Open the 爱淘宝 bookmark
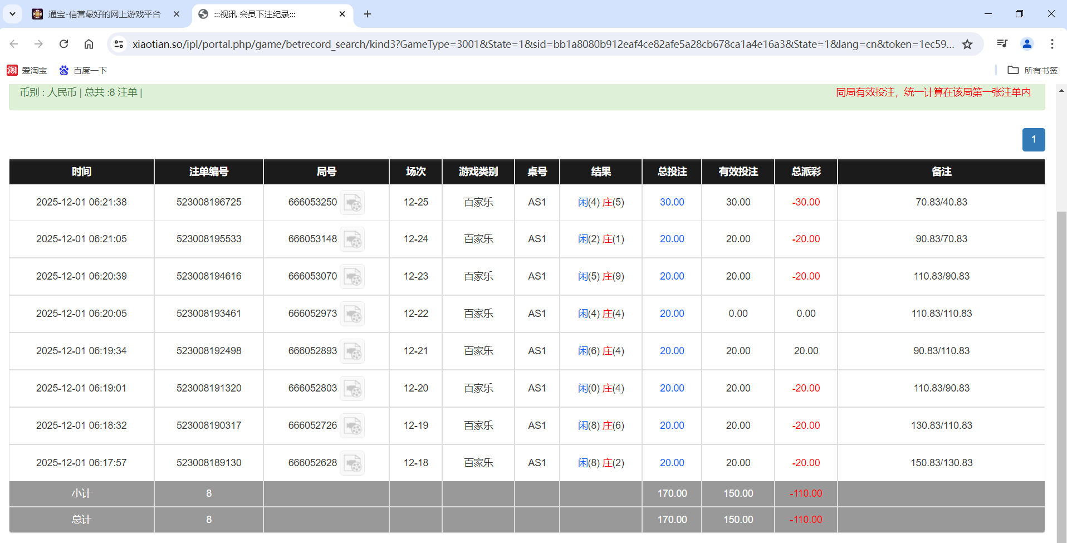Viewport: 1067px width, 543px height. pos(27,70)
